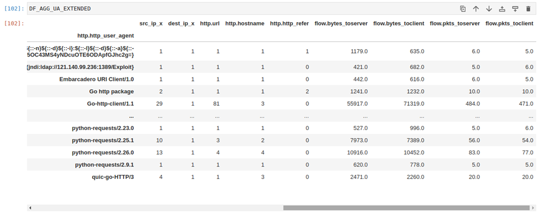Click the left scroll arrow of the output scrollbar
Viewport: 541px width, 212px height.
[x=30, y=208]
